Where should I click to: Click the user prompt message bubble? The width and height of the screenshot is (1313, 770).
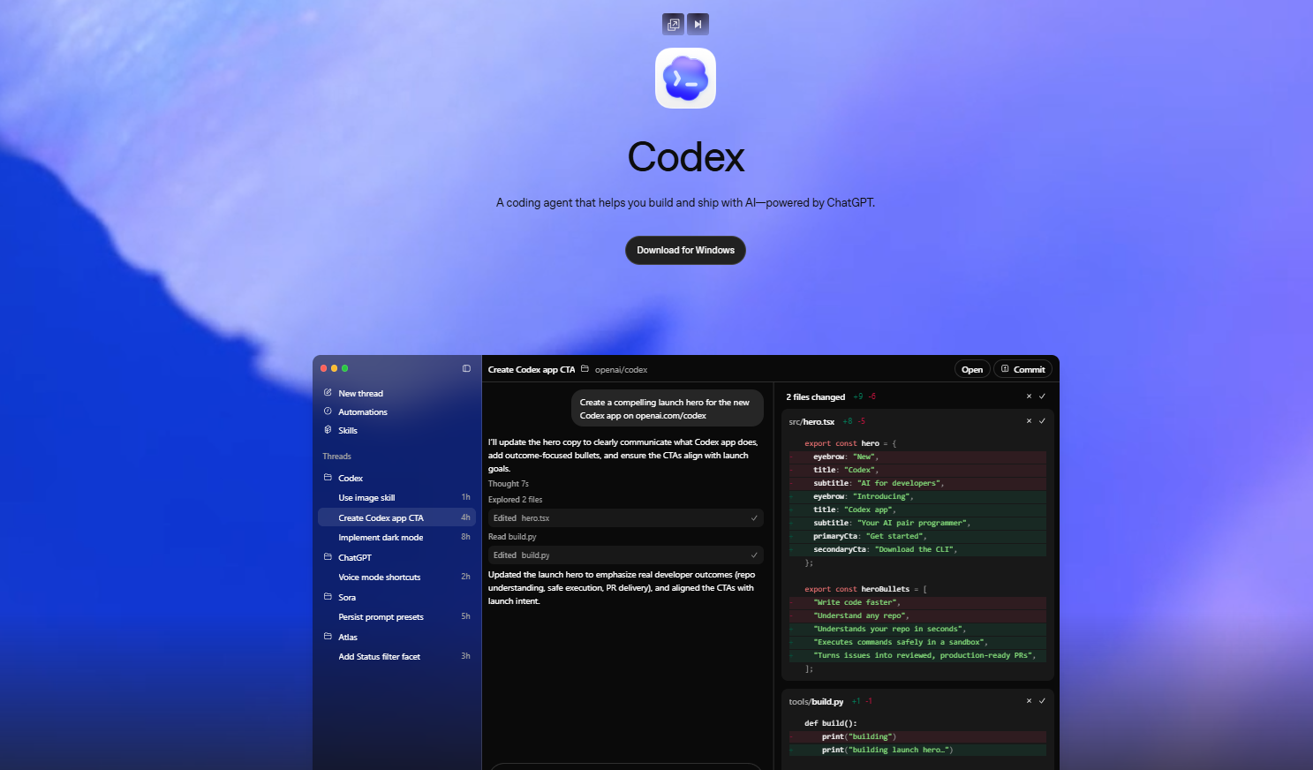668,409
